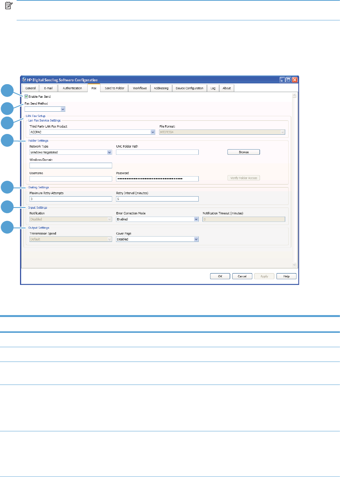Switch to the General tab
Screen dimensions: 340x477
coord(30,88)
